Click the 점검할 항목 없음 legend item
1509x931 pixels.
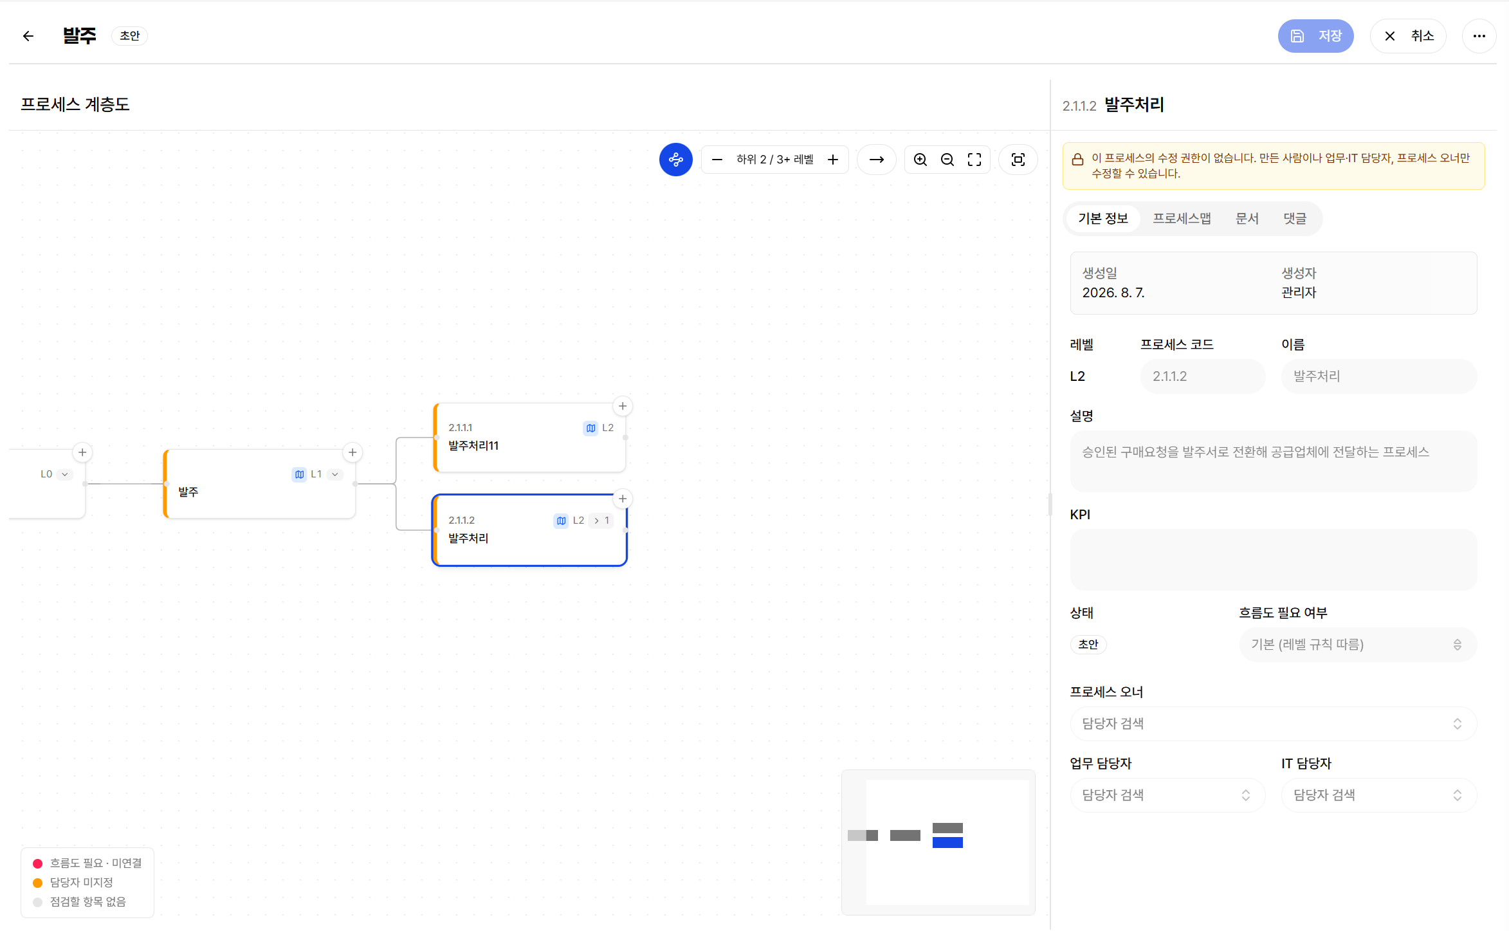click(x=80, y=902)
